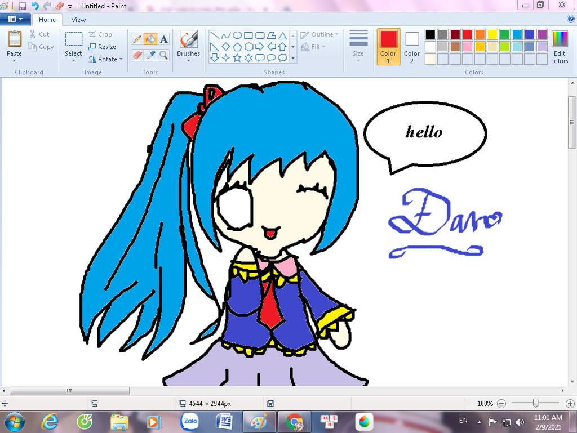The image size is (577, 433).
Task: Click the Copy button
Action: click(41, 47)
